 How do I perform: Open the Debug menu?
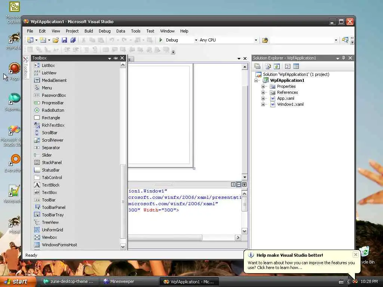[x=105, y=31]
